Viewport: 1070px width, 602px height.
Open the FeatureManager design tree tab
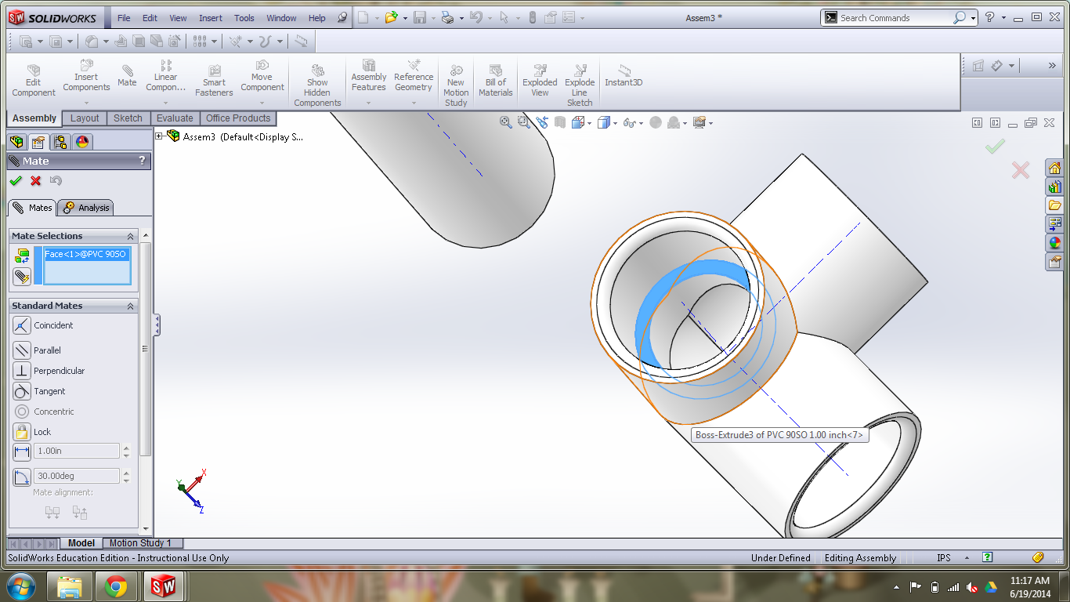(16, 142)
